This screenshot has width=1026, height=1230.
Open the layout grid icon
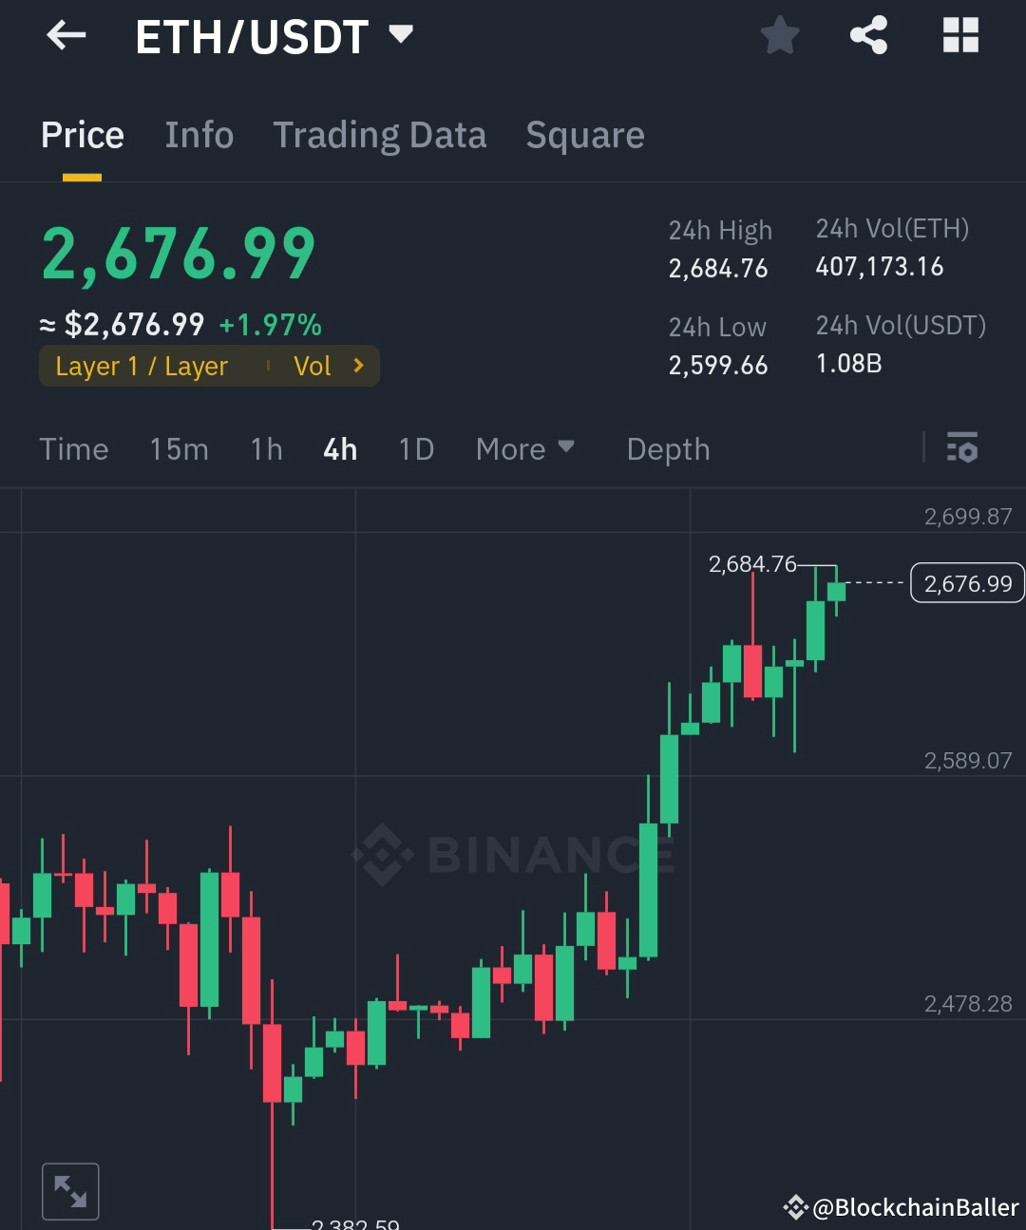coord(960,35)
